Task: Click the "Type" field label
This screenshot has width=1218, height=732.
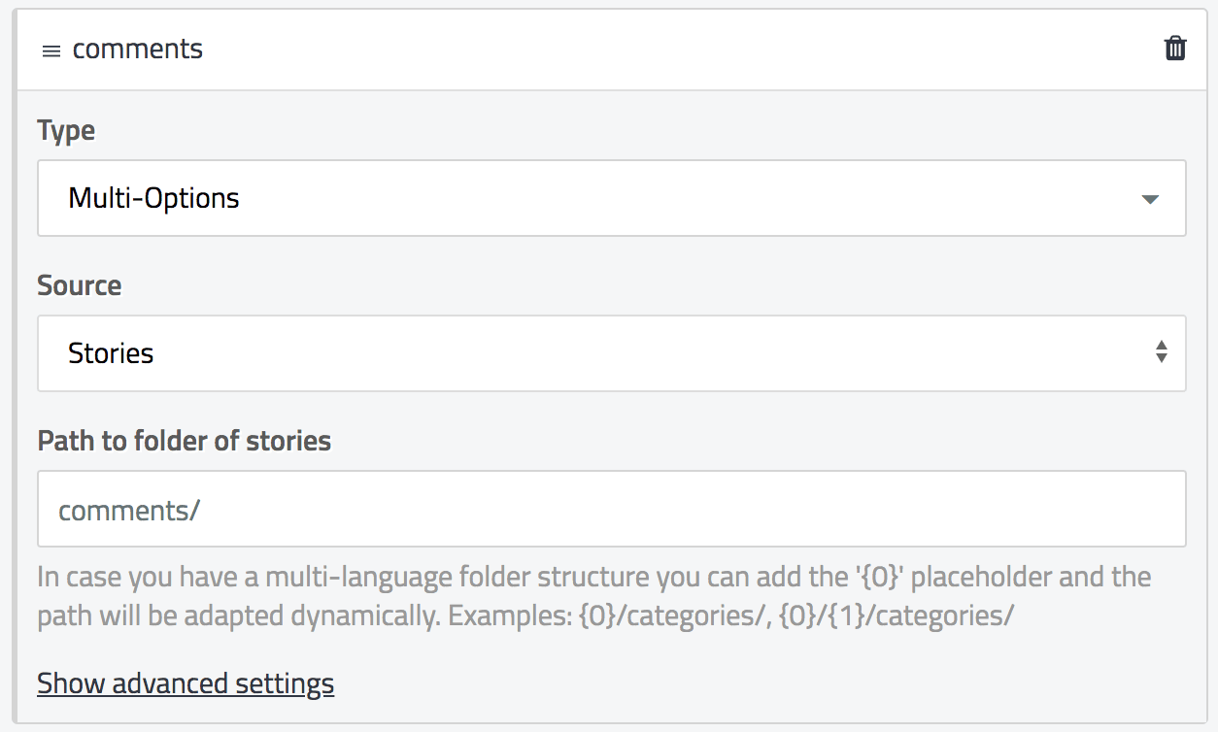Action: (x=66, y=130)
